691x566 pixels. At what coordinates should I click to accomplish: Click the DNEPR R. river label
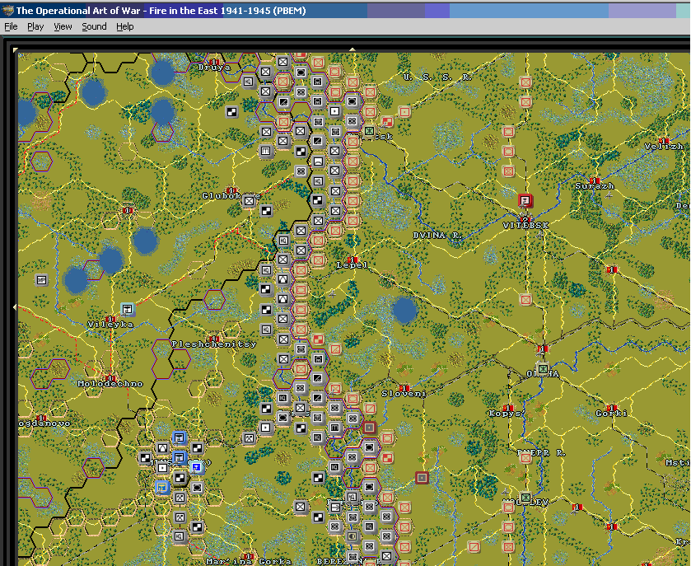coord(541,452)
